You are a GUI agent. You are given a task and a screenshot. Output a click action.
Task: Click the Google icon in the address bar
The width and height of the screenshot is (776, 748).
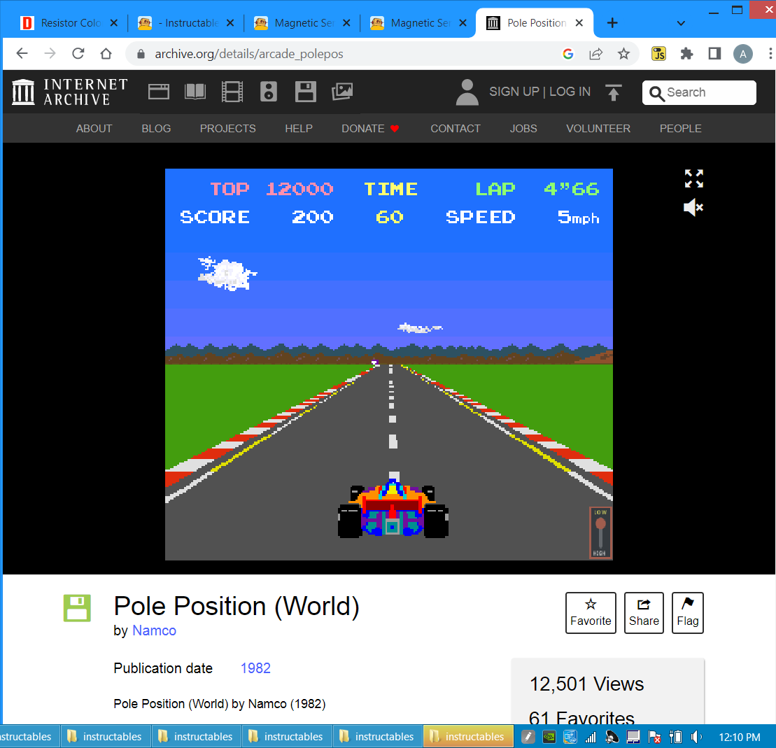(x=568, y=54)
